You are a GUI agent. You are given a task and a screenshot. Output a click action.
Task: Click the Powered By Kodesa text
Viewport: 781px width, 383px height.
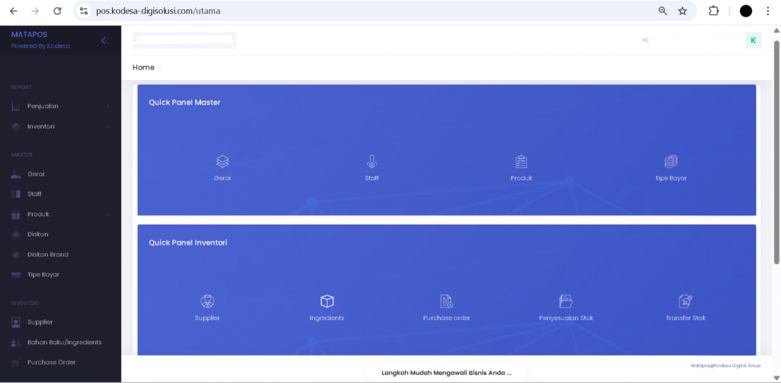click(40, 46)
